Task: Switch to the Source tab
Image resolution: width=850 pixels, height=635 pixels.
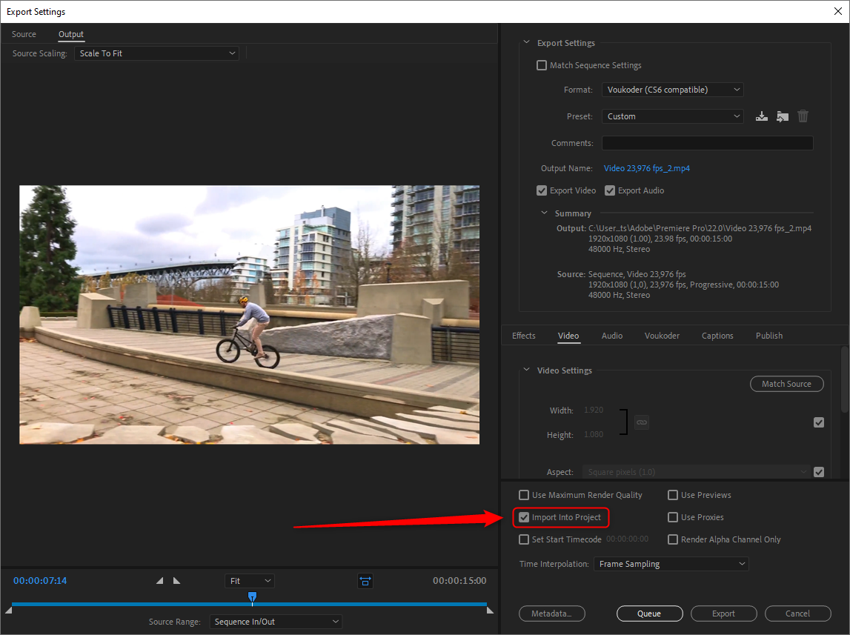Action: coord(24,34)
